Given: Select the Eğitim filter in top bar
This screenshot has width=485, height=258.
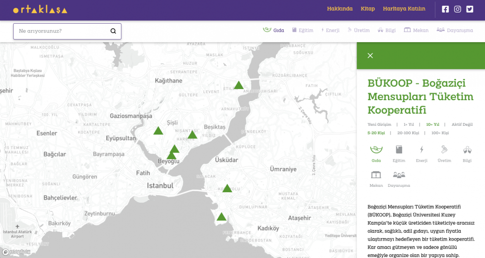Looking at the screenshot, I should point(303,30).
